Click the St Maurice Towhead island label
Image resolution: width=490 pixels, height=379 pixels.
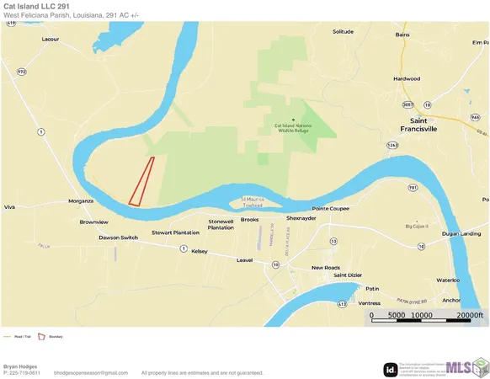[253, 202]
